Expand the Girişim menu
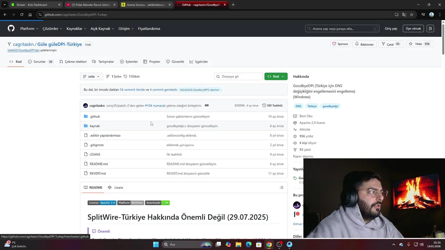This screenshot has height=250, width=445. (126, 28)
